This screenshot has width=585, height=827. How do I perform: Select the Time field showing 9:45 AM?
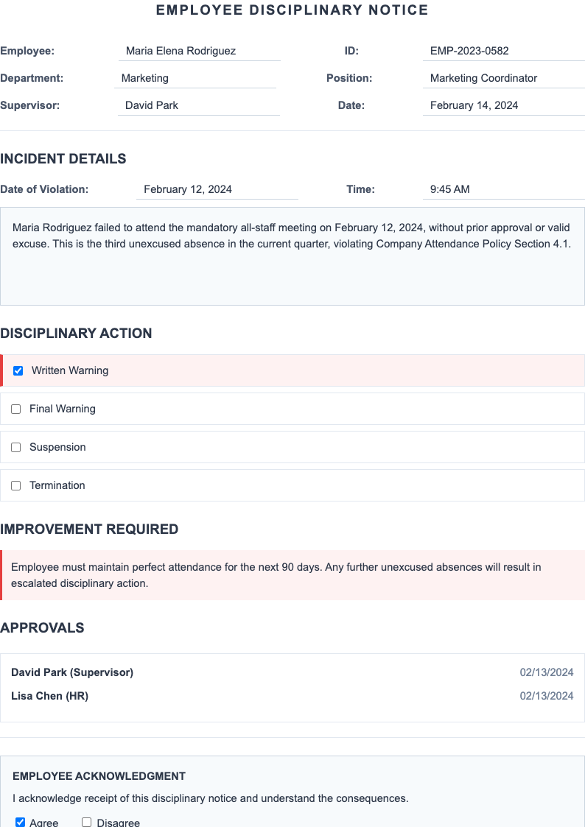pos(503,189)
